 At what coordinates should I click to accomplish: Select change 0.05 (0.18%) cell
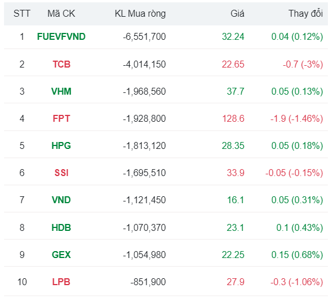tap(297, 145)
